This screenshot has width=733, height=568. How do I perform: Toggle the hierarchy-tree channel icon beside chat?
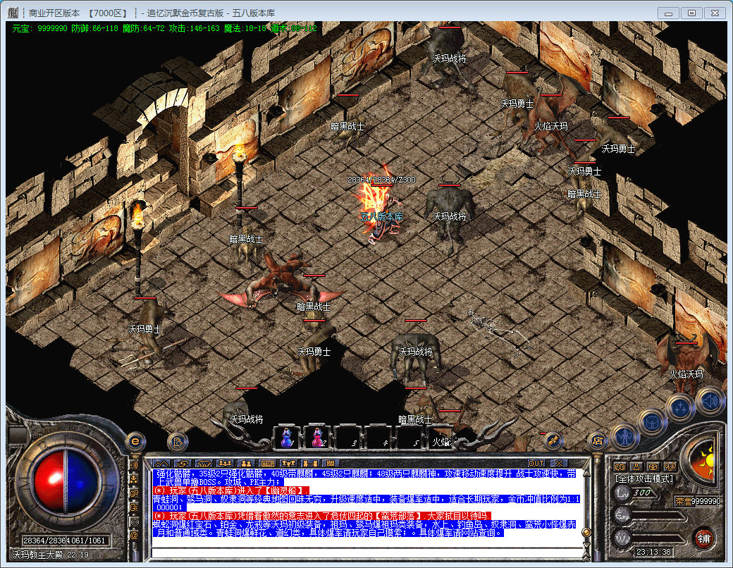134,479
